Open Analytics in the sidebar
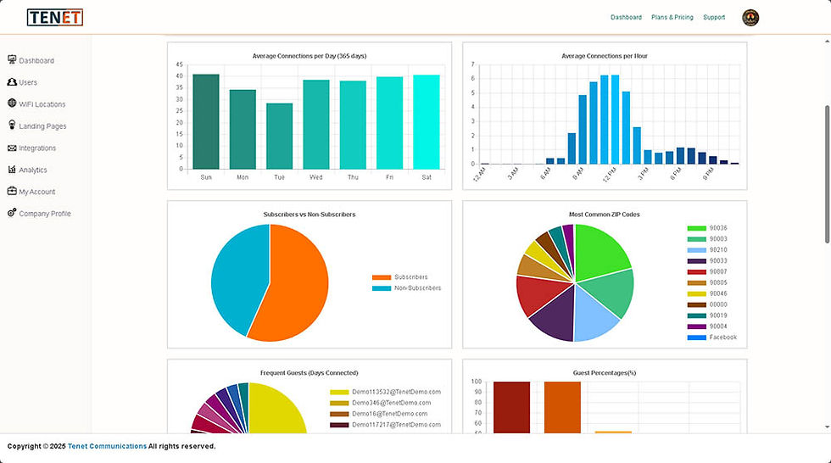Image resolution: width=831 pixels, height=463 pixels. tap(33, 170)
